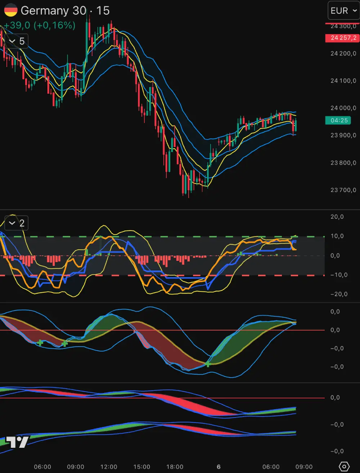Click the green 04:25 countdown label
Viewport: 360px width, 473px height.
[x=339, y=120]
